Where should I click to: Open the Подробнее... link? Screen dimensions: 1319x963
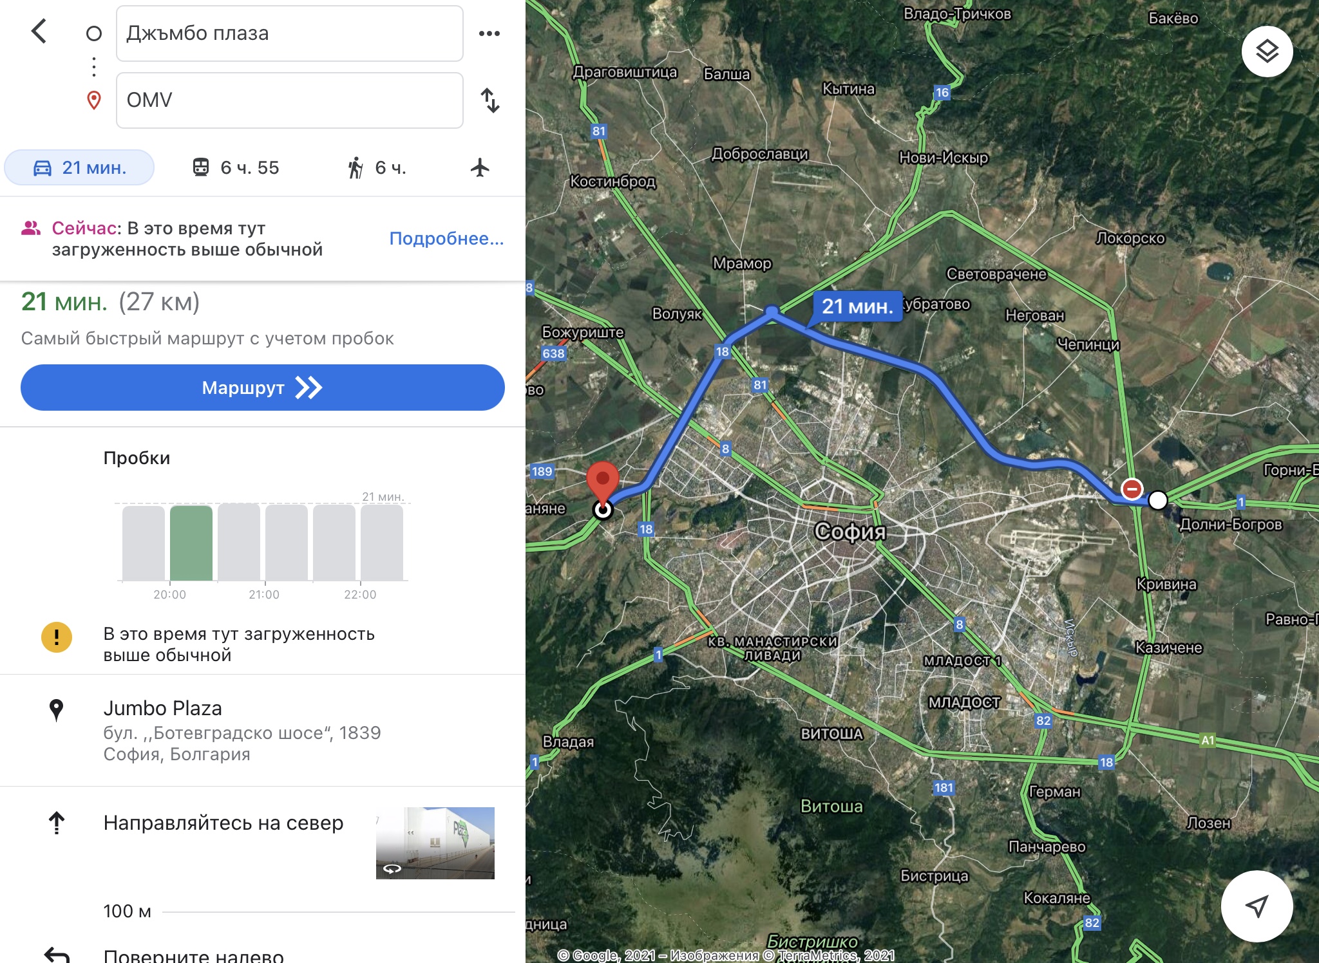pos(446,239)
